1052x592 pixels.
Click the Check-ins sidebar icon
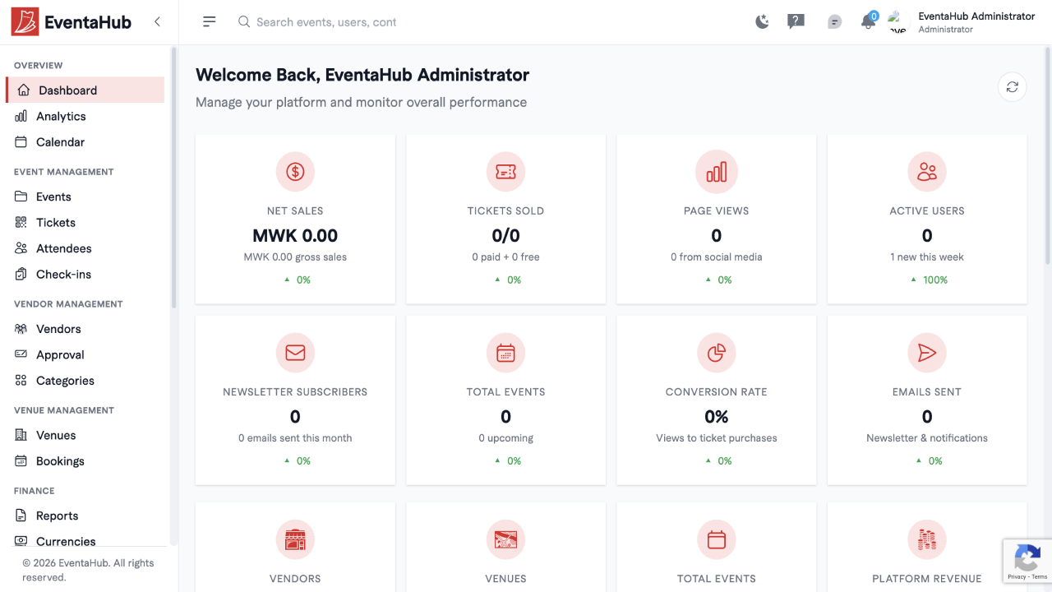(x=21, y=275)
